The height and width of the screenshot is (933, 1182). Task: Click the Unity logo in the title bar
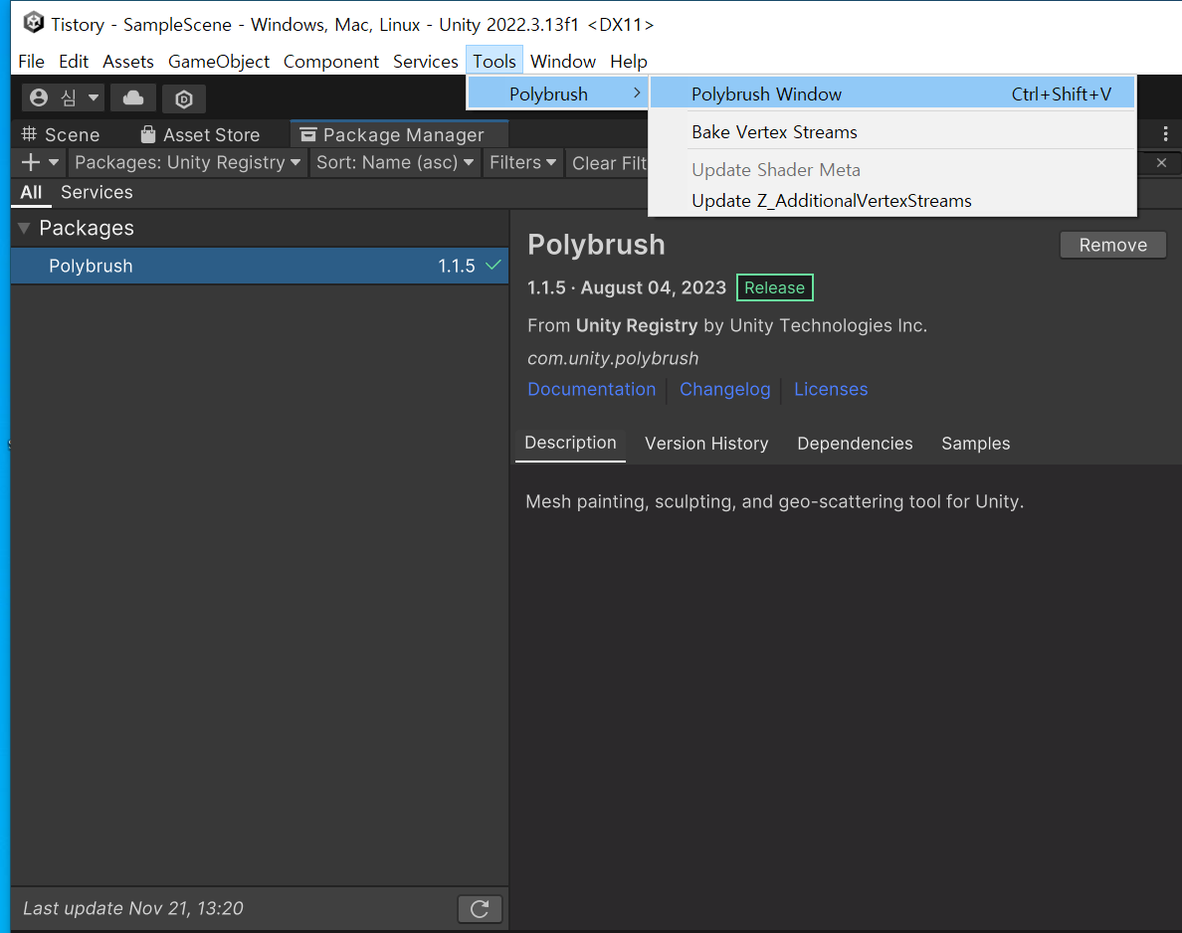pyautogui.click(x=33, y=23)
